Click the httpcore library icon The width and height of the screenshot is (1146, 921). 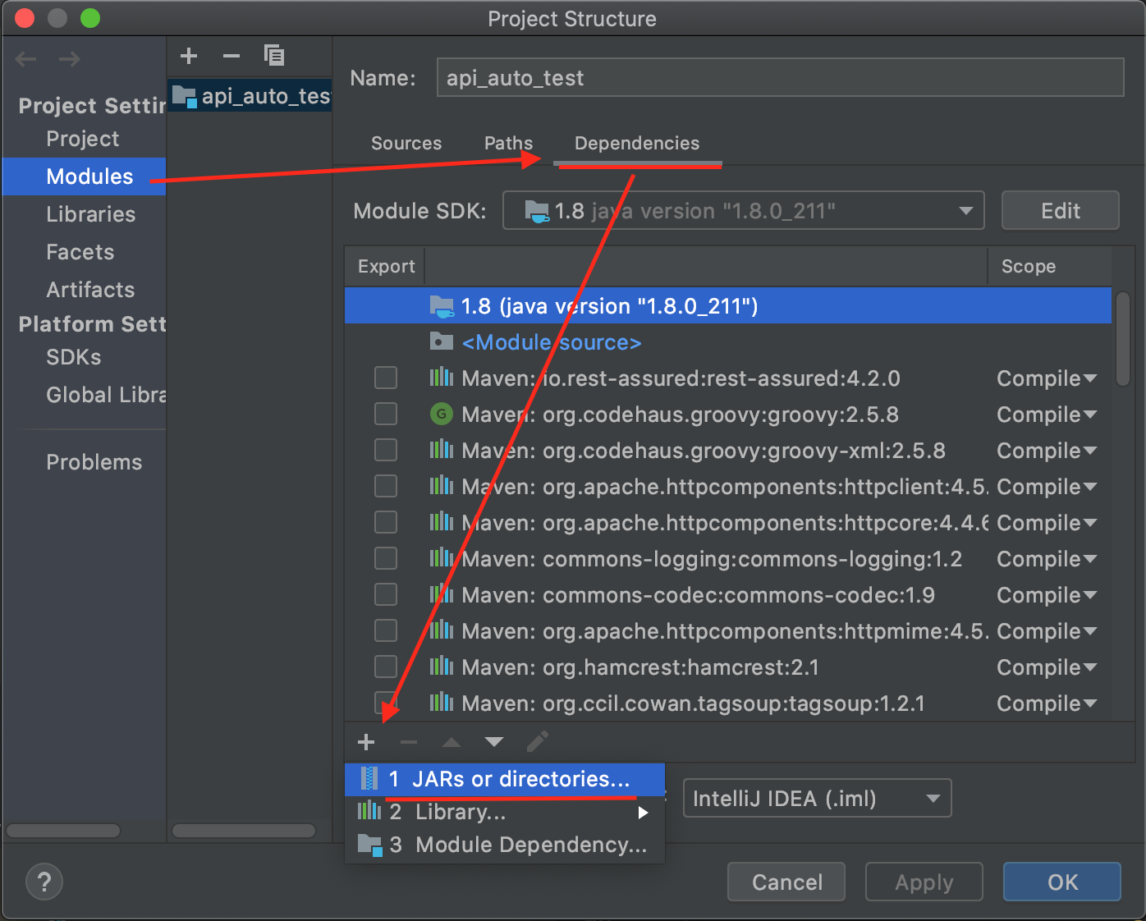tap(442, 522)
